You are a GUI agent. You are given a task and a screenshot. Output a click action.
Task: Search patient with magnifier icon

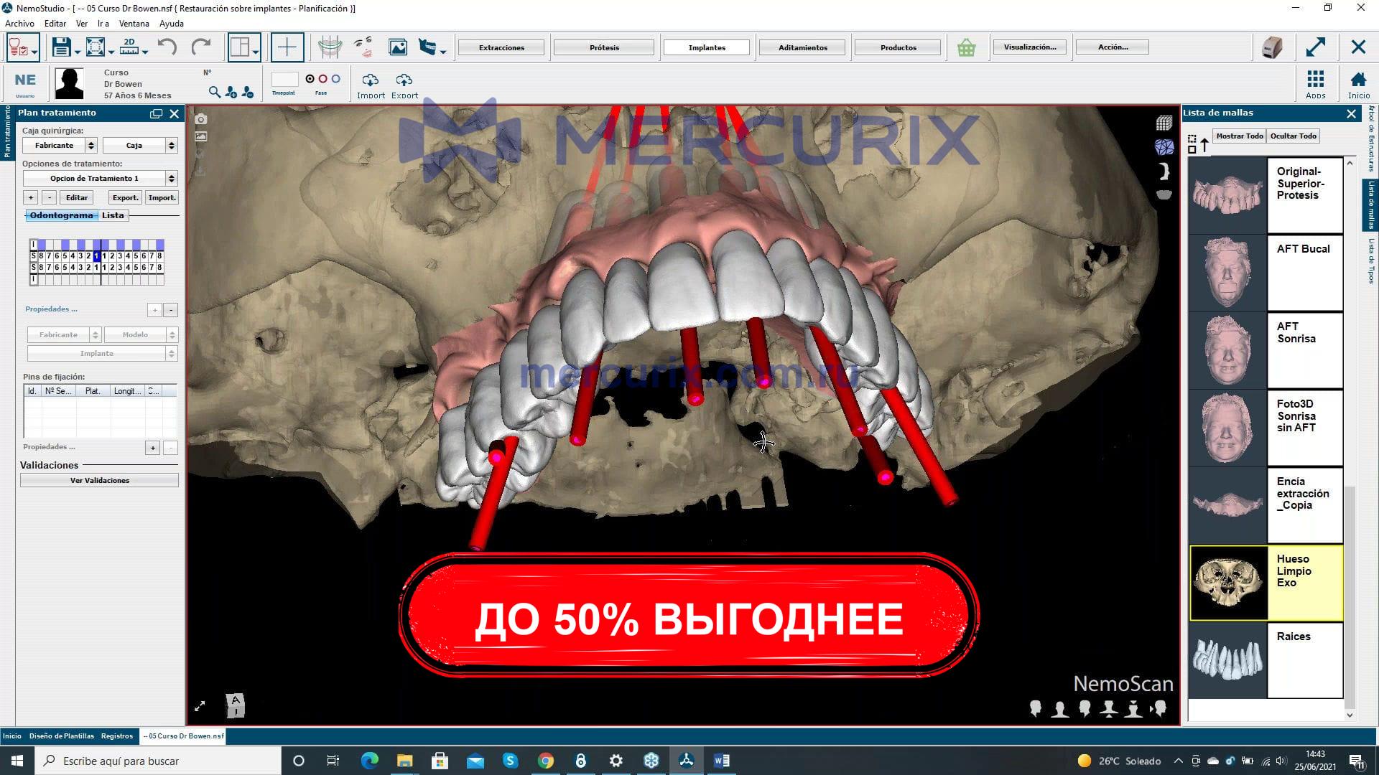pos(214,92)
